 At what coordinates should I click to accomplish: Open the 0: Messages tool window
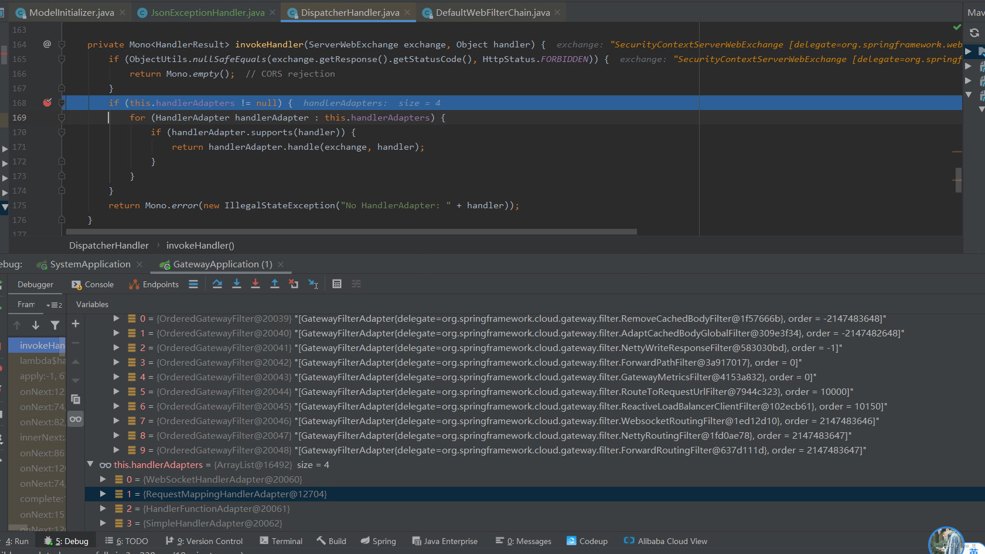pyautogui.click(x=523, y=541)
